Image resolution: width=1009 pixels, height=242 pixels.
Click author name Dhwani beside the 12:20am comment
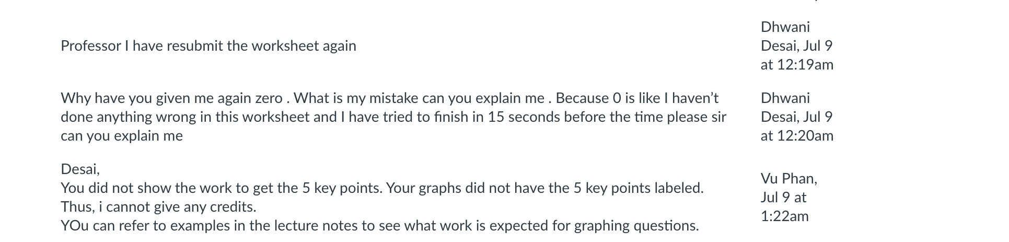pos(785,98)
